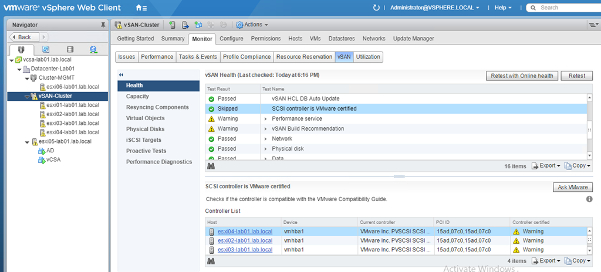Collapse the side menu with double-arrow icon

click(x=121, y=75)
